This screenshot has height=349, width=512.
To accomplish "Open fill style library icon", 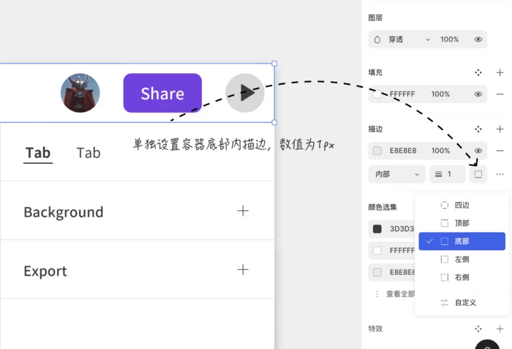I will (479, 72).
